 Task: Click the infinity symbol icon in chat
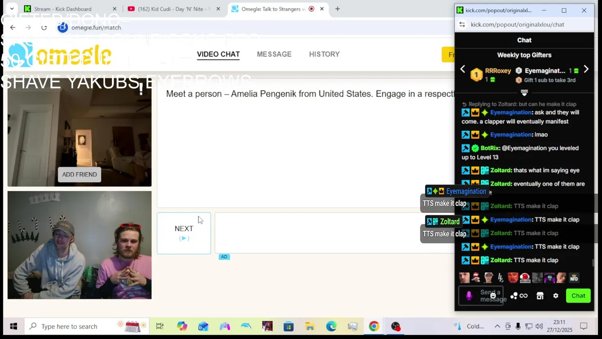tap(523, 296)
